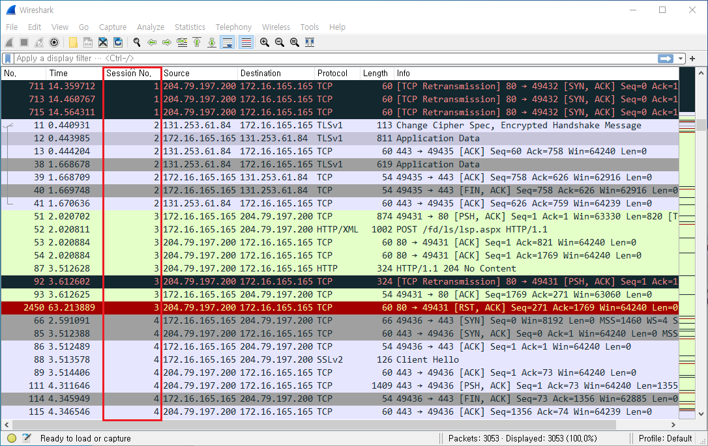Open Capture options gear icon
This screenshot has width=708, height=446.
point(54,42)
